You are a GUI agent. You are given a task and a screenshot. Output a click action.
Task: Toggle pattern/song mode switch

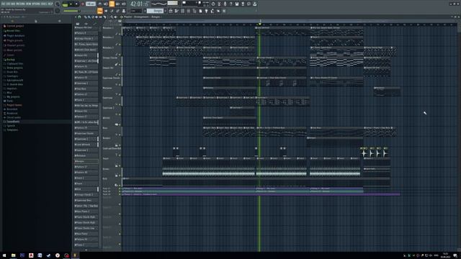click(x=65, y=4)
